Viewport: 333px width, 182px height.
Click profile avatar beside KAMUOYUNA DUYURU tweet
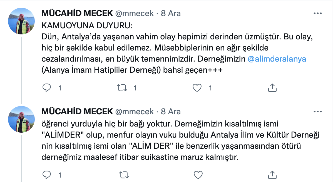[22, 21]
